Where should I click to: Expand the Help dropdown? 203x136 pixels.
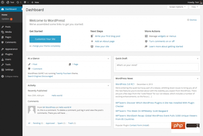pos(194,7)
